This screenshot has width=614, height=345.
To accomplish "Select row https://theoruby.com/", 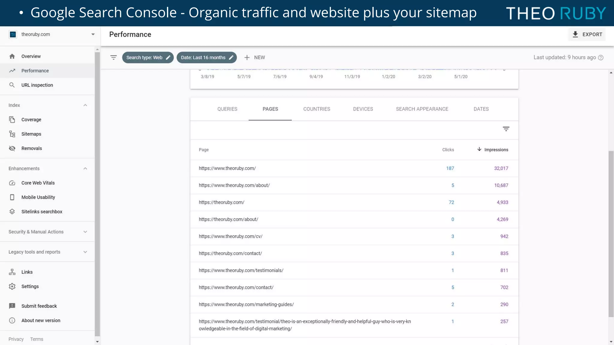I will pos(354,202).
